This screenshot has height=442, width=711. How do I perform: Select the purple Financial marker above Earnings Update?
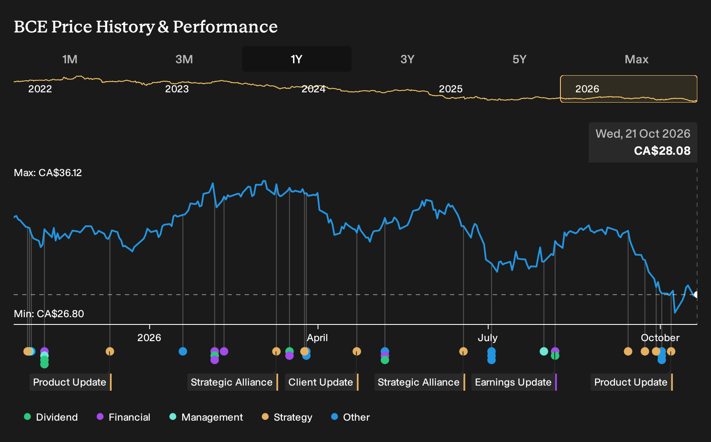pyautogui.click(x=555, y=351)
